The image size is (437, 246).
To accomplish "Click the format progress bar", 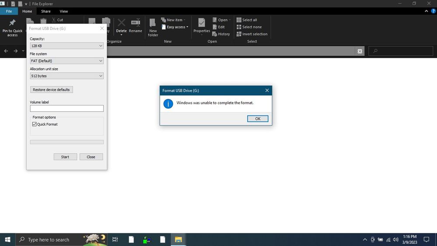I will [x=66, y=142].
